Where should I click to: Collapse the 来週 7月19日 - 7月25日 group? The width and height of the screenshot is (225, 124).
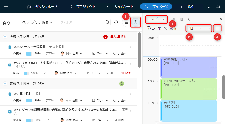(x=5, y=84)
